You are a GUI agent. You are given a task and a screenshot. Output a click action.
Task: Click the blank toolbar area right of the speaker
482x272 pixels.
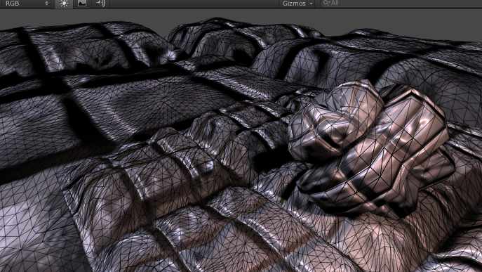194,4
